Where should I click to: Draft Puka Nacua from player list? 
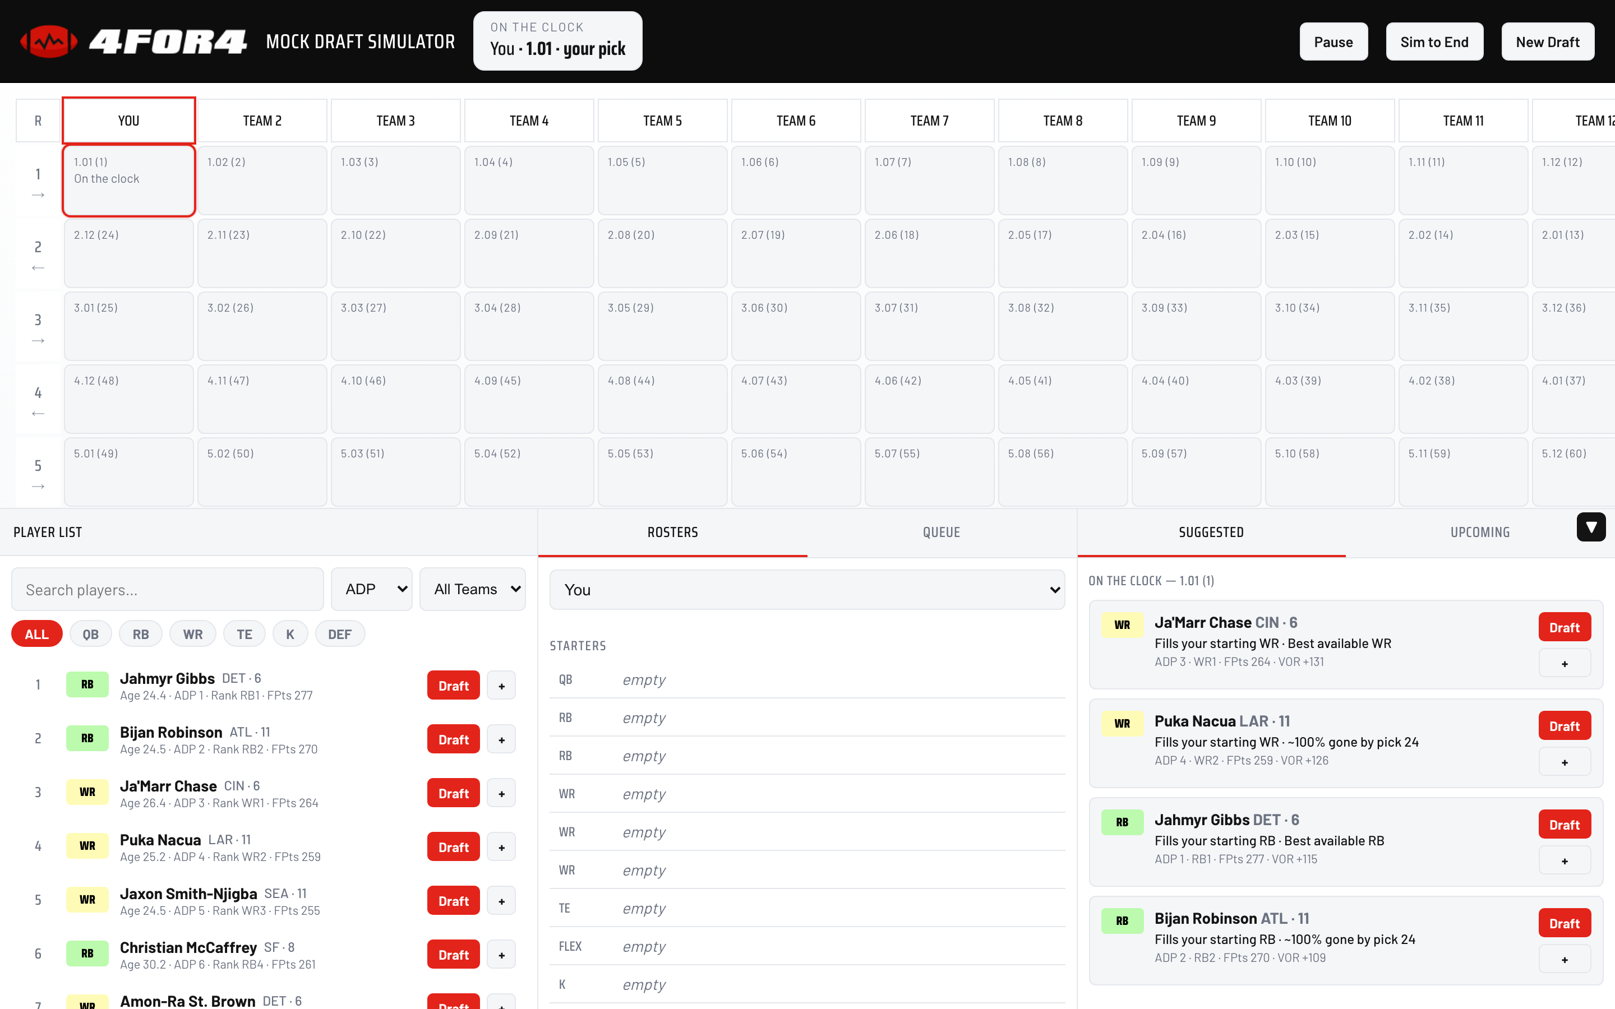coord(453,847)
